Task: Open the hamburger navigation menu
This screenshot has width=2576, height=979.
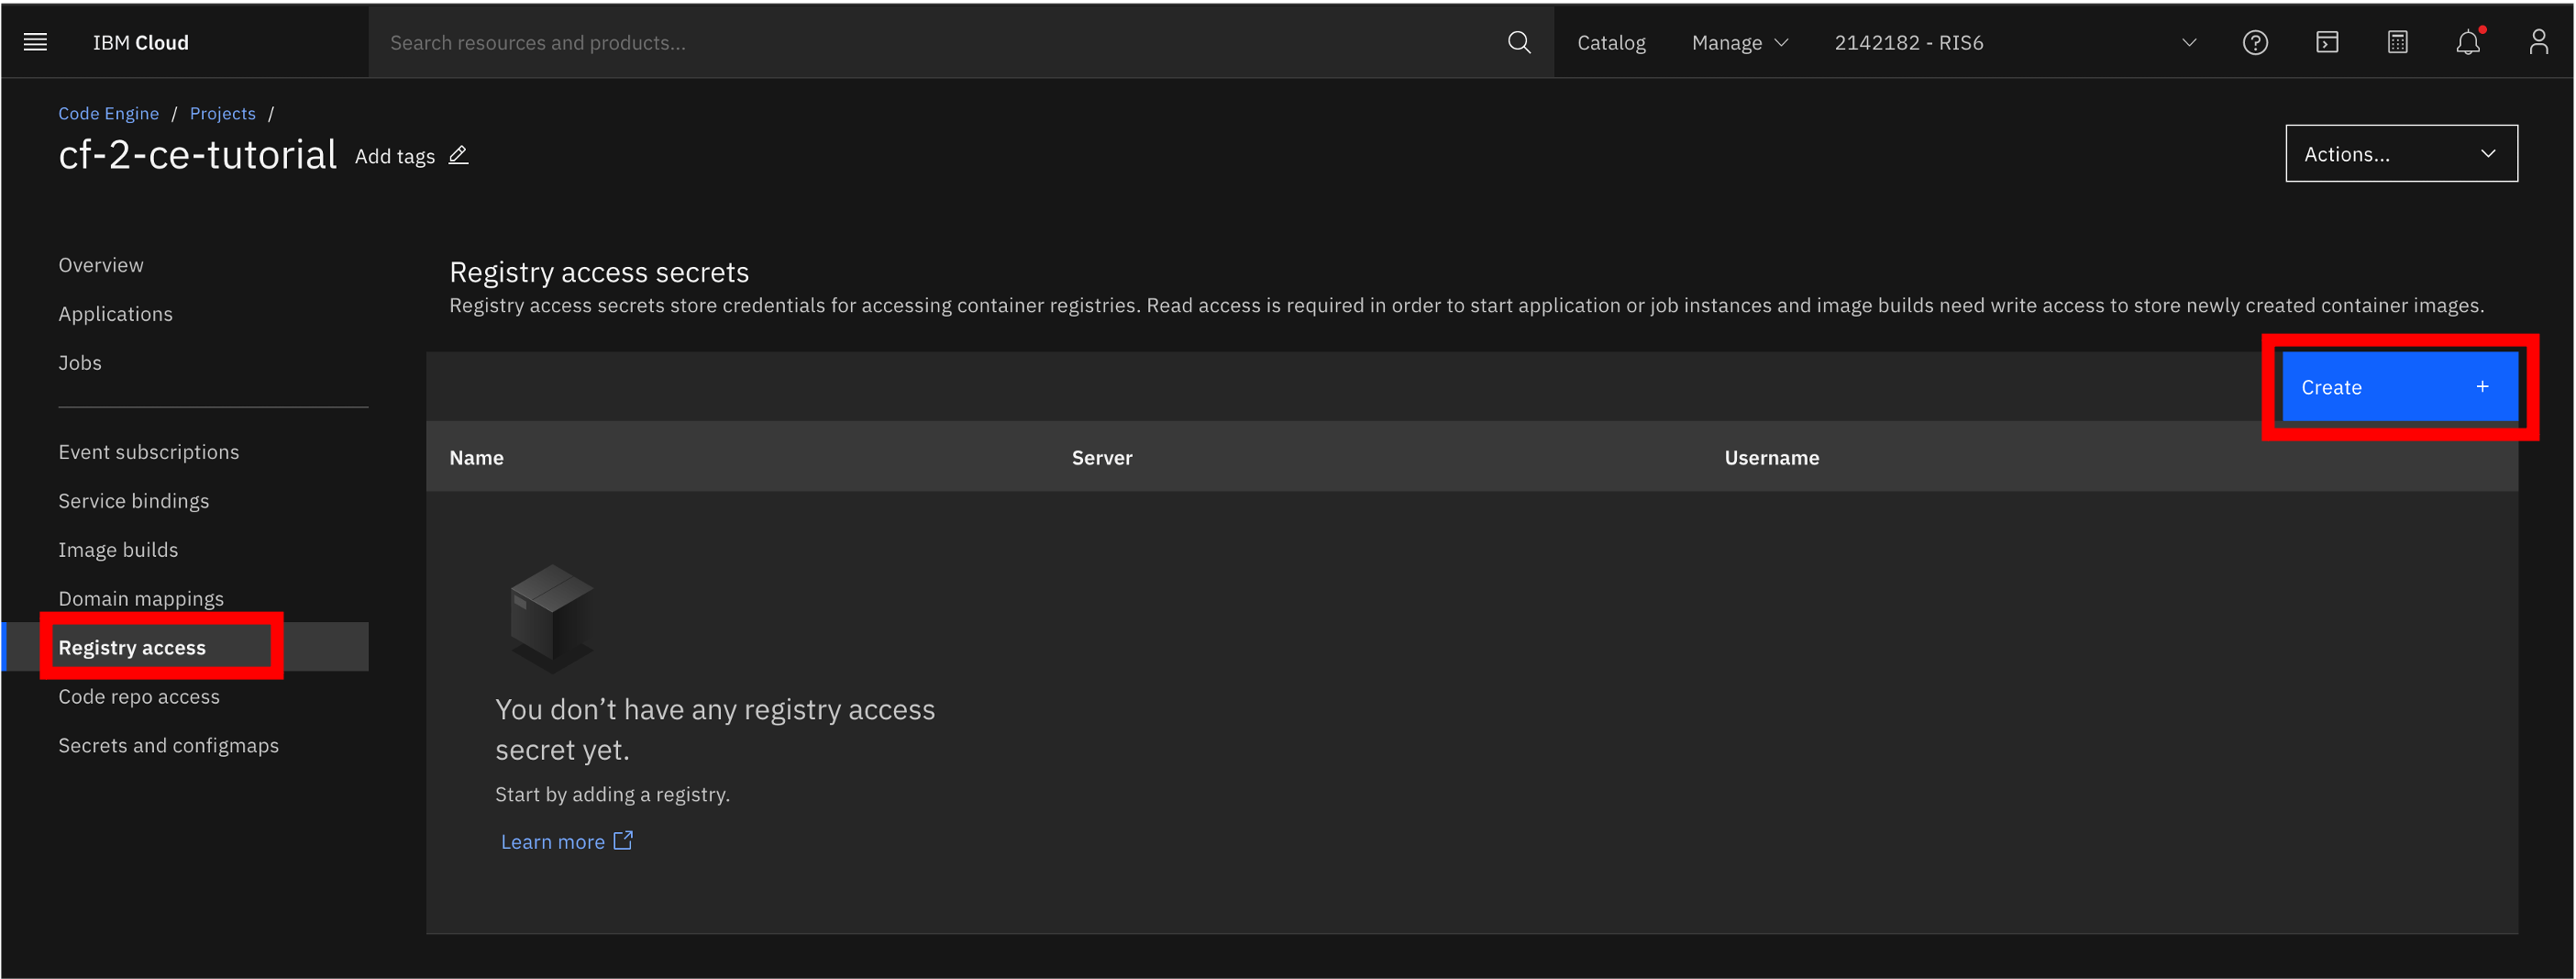Action: coord(35,42)
